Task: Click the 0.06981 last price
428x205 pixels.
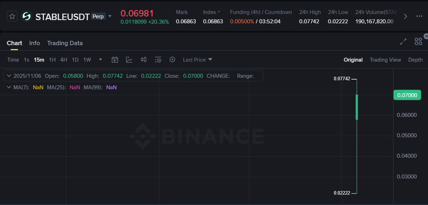Action: tap(137, 13)
